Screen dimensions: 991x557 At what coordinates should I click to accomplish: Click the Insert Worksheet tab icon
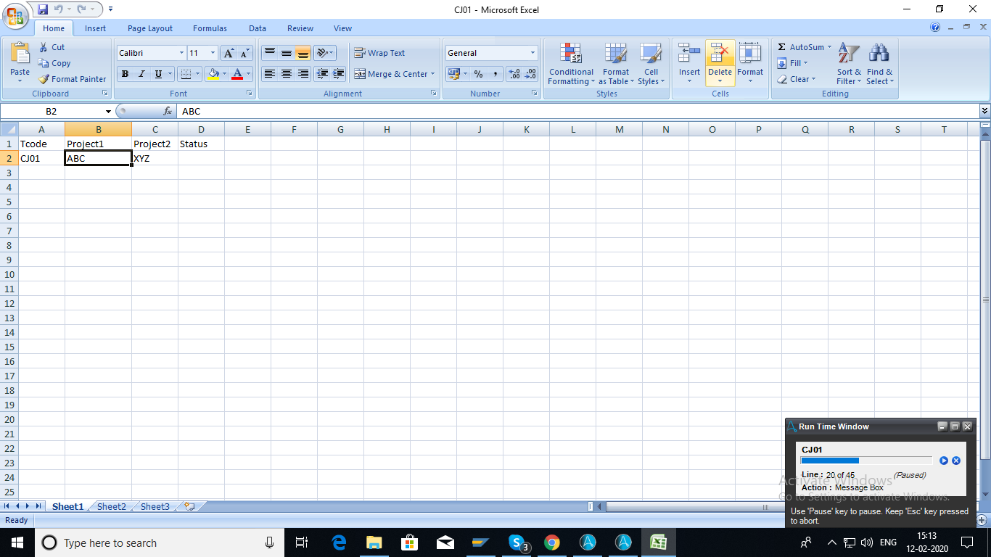[189, 506]
